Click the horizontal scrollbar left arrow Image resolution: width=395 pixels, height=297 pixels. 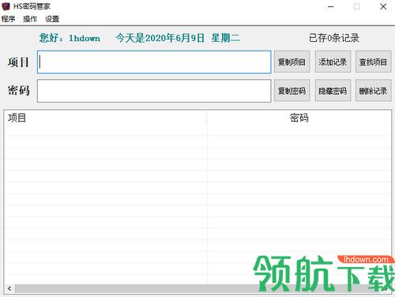[9, 288]
